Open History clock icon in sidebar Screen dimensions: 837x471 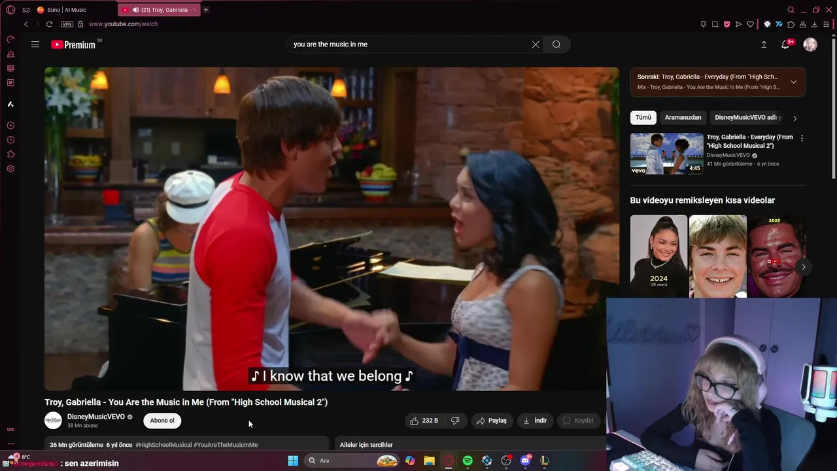[x=10, y=140]
